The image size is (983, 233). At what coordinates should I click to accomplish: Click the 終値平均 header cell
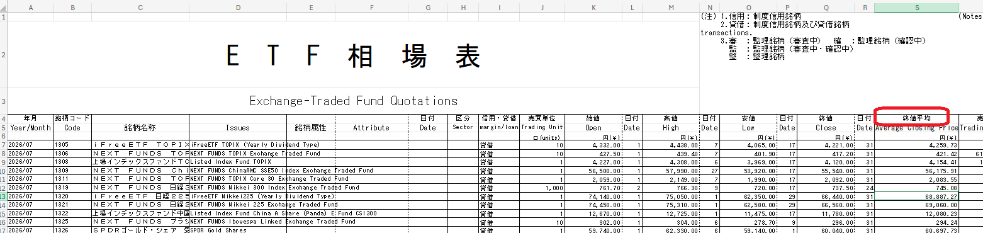point(917,118)
